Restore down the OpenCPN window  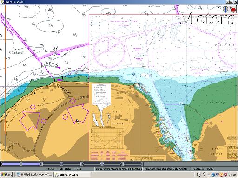pos(231,2)
